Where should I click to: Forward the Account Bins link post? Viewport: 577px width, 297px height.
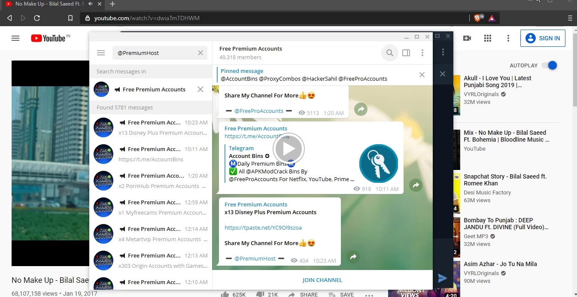point(416,185)
